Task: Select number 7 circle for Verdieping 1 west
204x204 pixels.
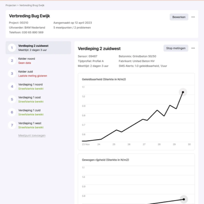Action: click(12, 125)
